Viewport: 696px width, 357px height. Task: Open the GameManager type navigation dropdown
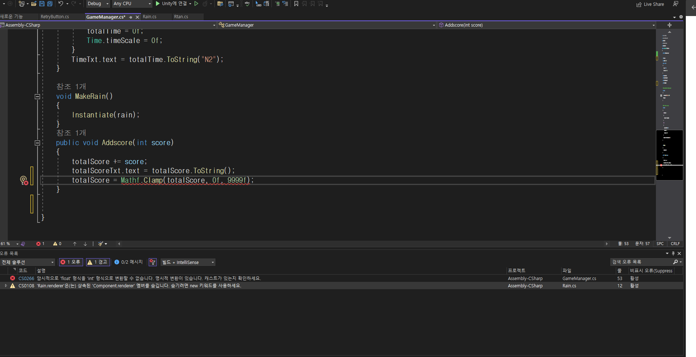click(327, 25)
